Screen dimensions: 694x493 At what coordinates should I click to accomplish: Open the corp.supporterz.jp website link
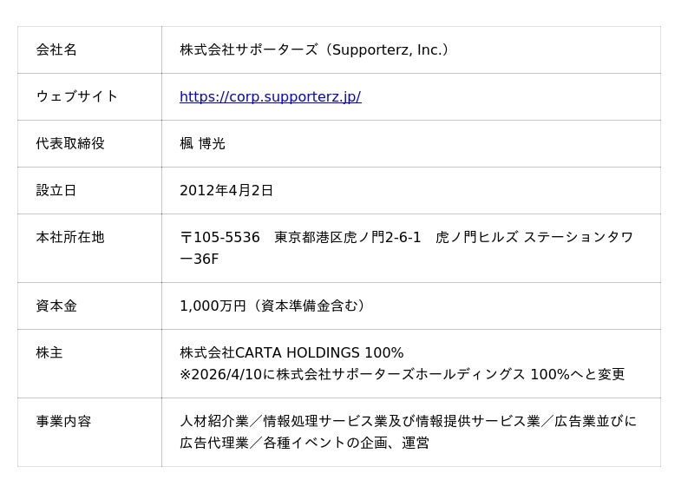tap(270, 97)
